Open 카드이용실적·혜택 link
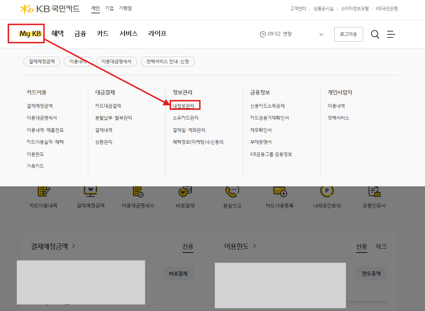The image size is (425, 311). 45,142
